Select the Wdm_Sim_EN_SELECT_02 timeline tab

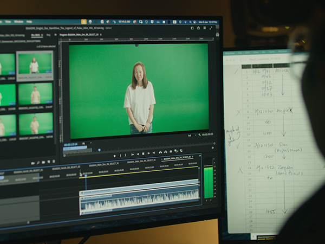[141, 161]
